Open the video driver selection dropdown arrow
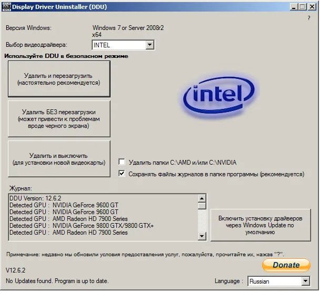This screenshot has height=292, width=320. tap(150, 45)
